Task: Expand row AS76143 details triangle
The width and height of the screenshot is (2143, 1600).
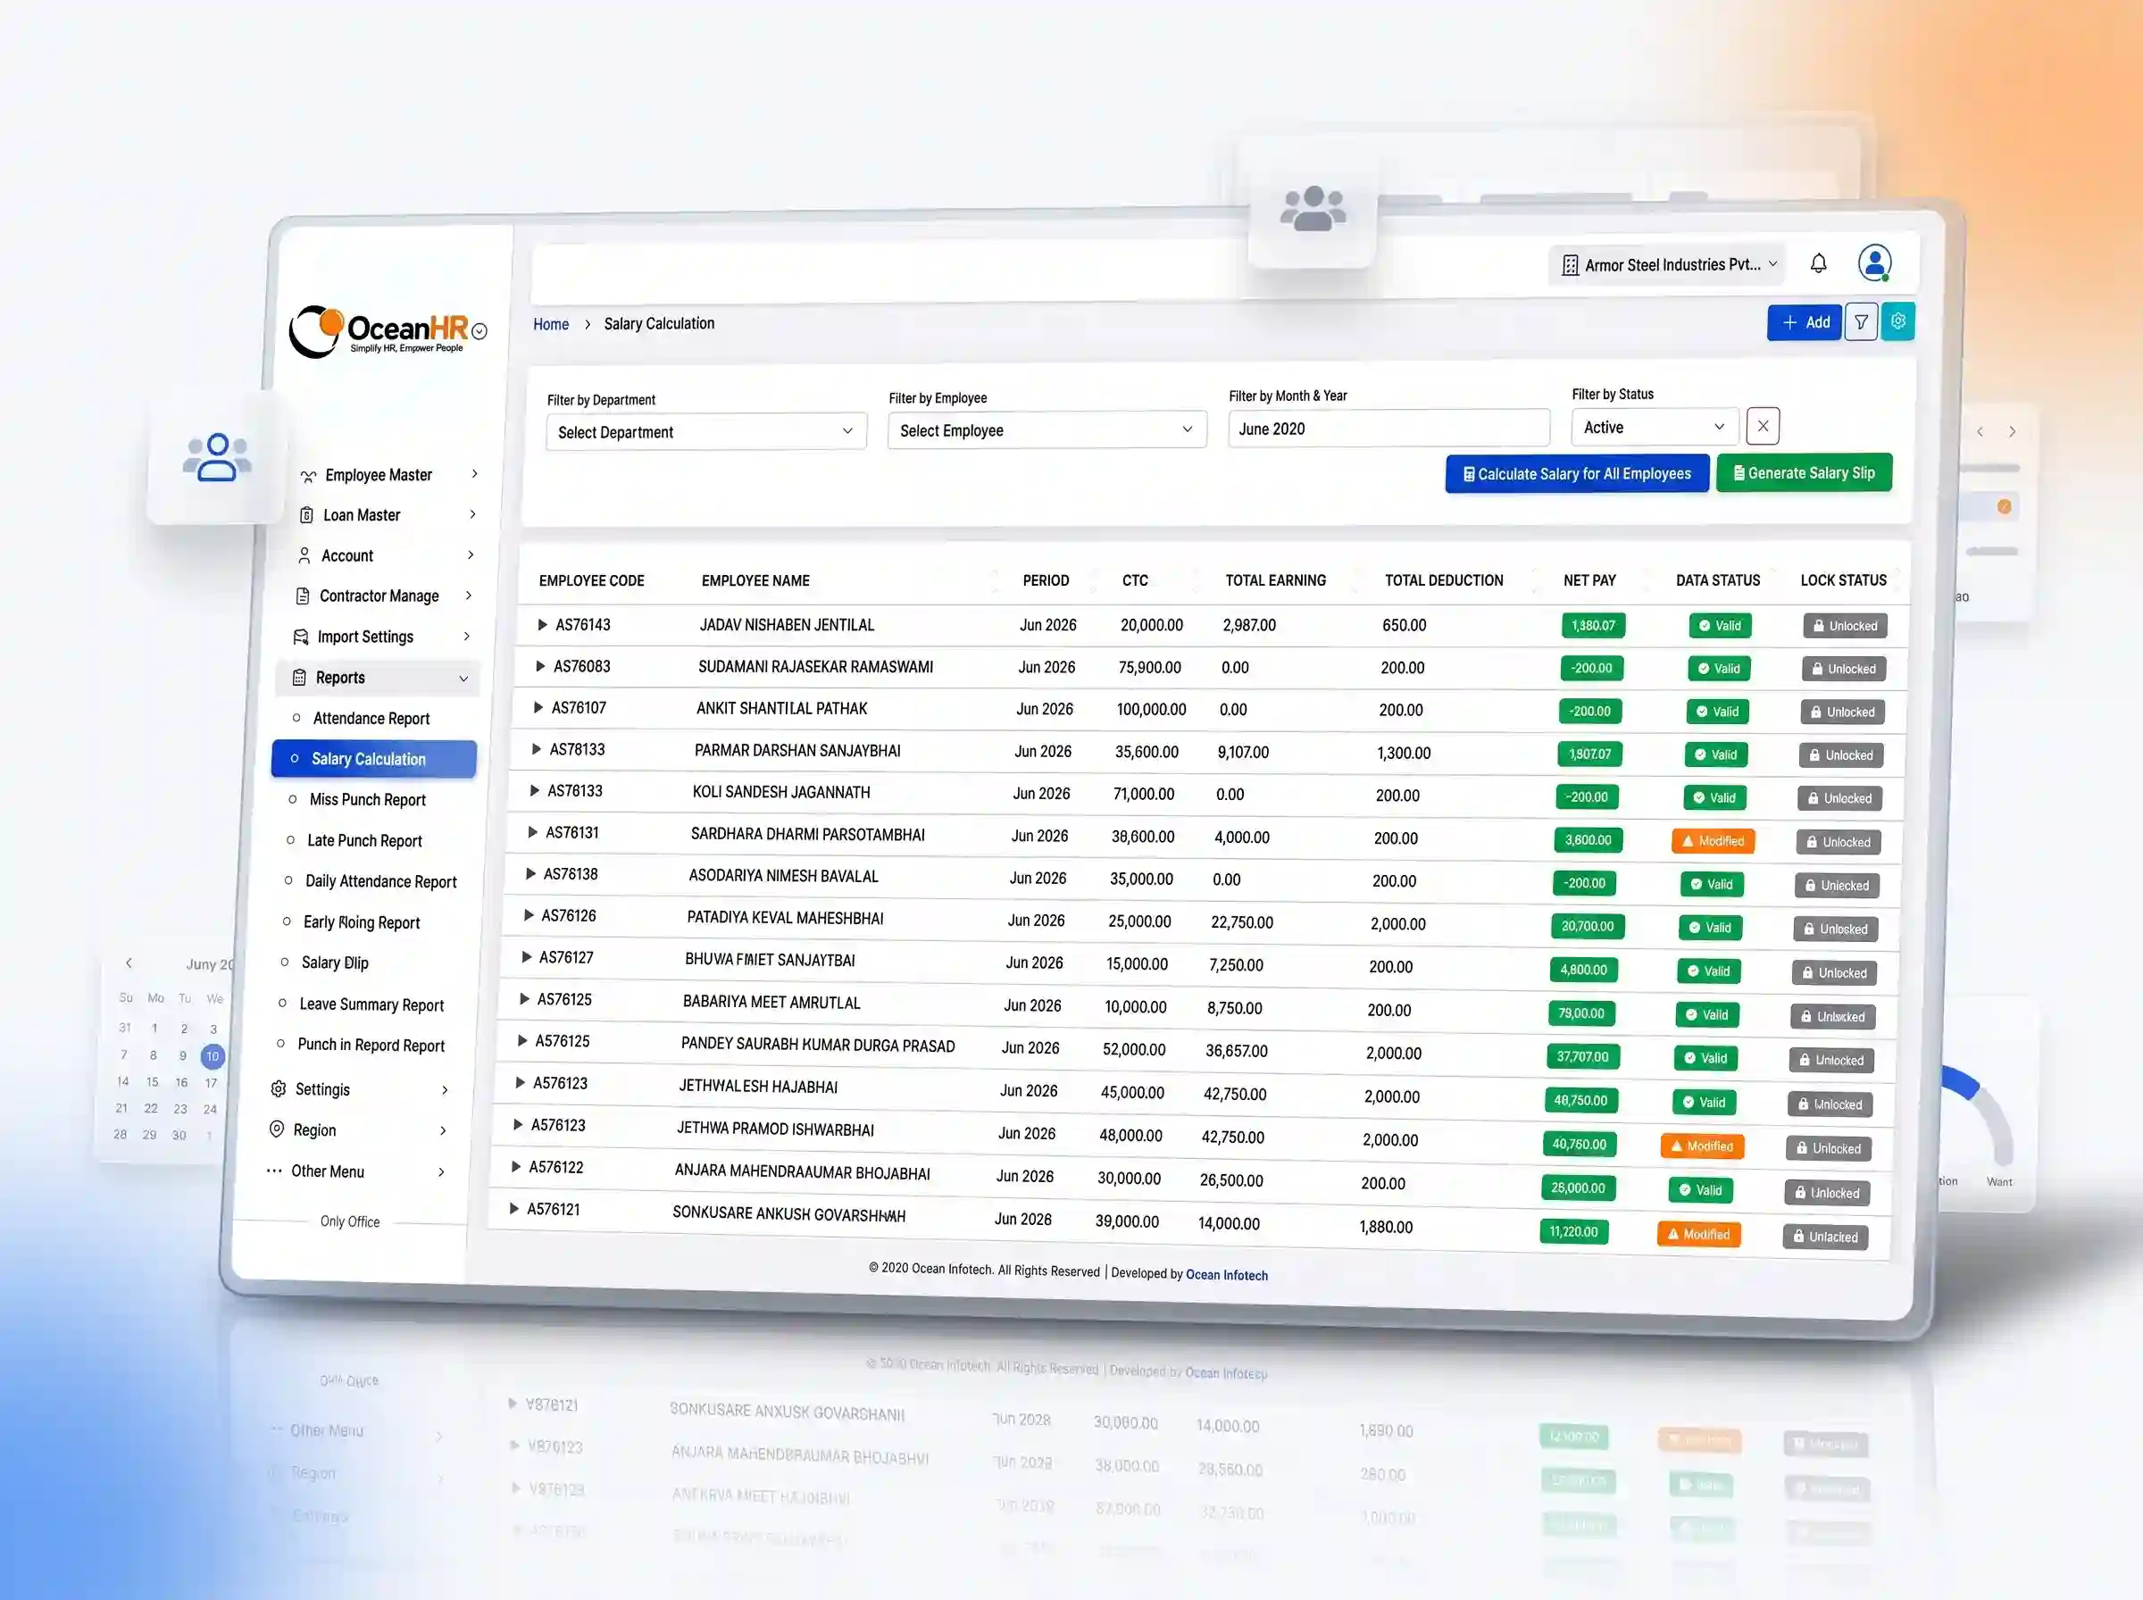Action: 542,625
